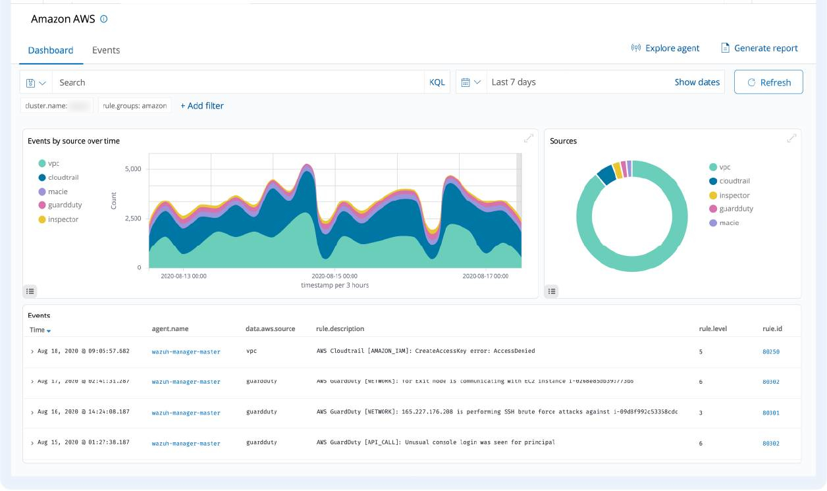Screen dimensions: 827x491
Task: Click the Generate report button
Action: [759, 48]
